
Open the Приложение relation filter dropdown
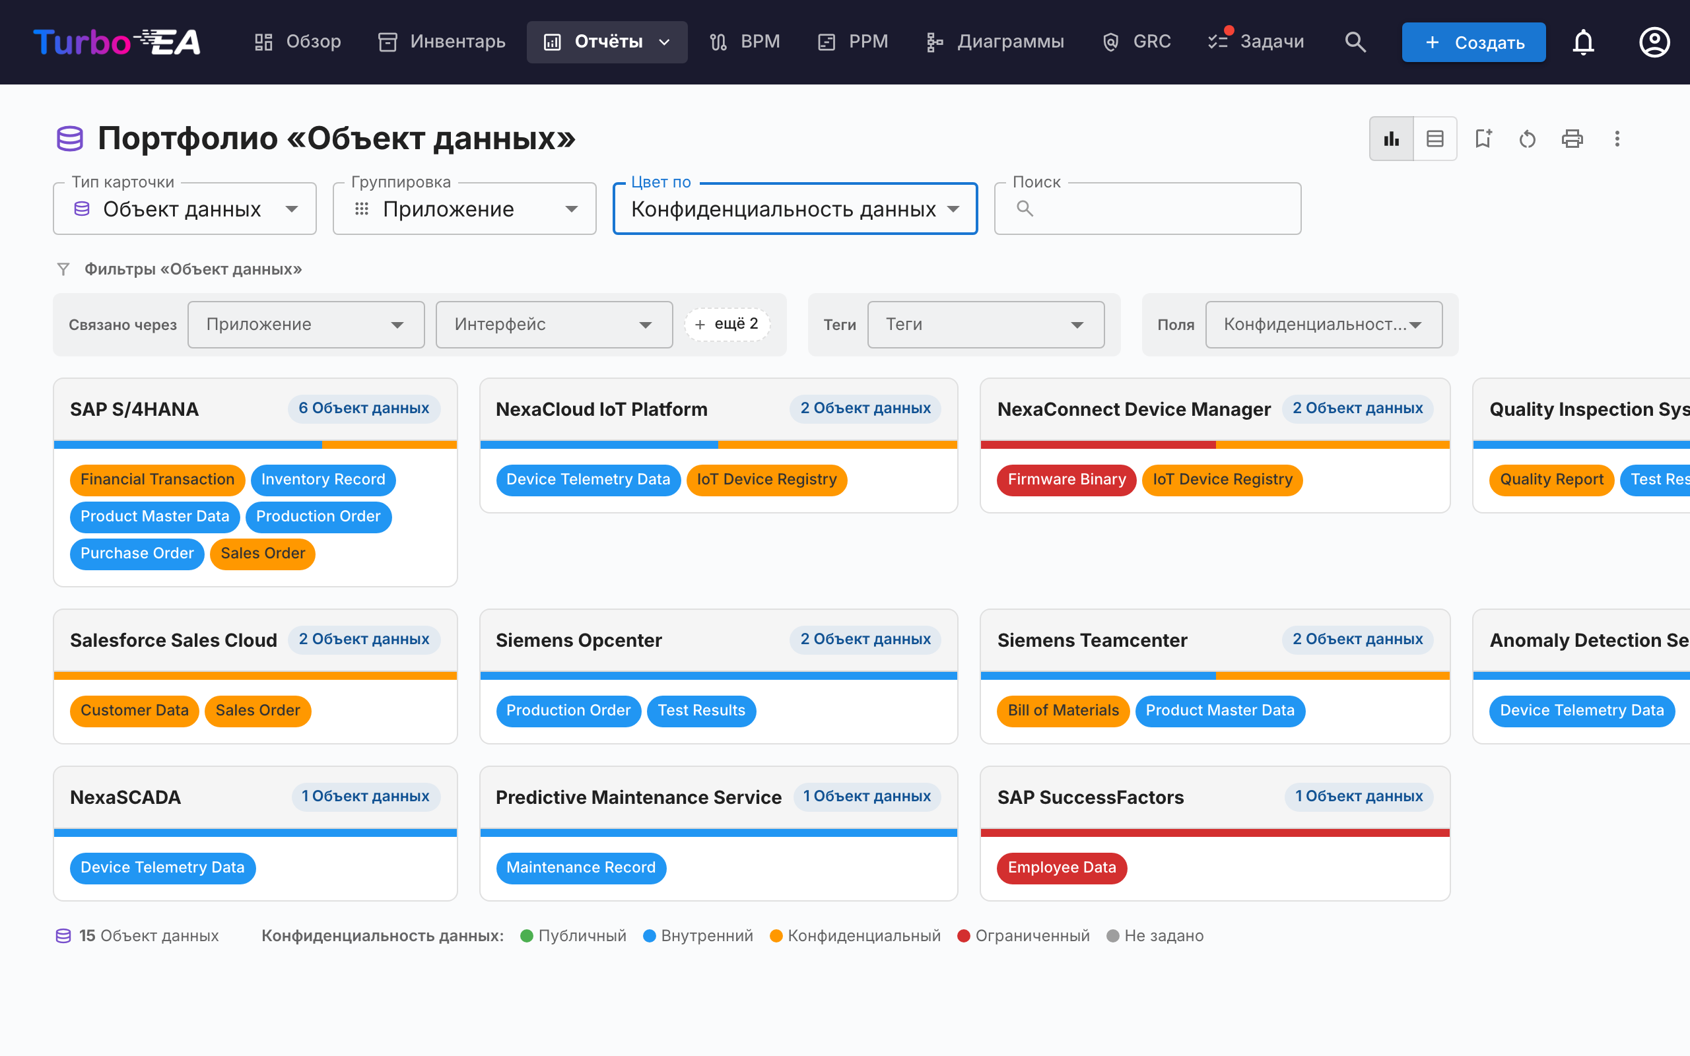tap(306, 325)
